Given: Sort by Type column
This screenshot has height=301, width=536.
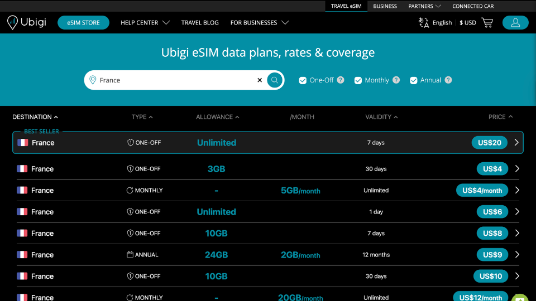Looking at the screenshot, I should [142, 116].
